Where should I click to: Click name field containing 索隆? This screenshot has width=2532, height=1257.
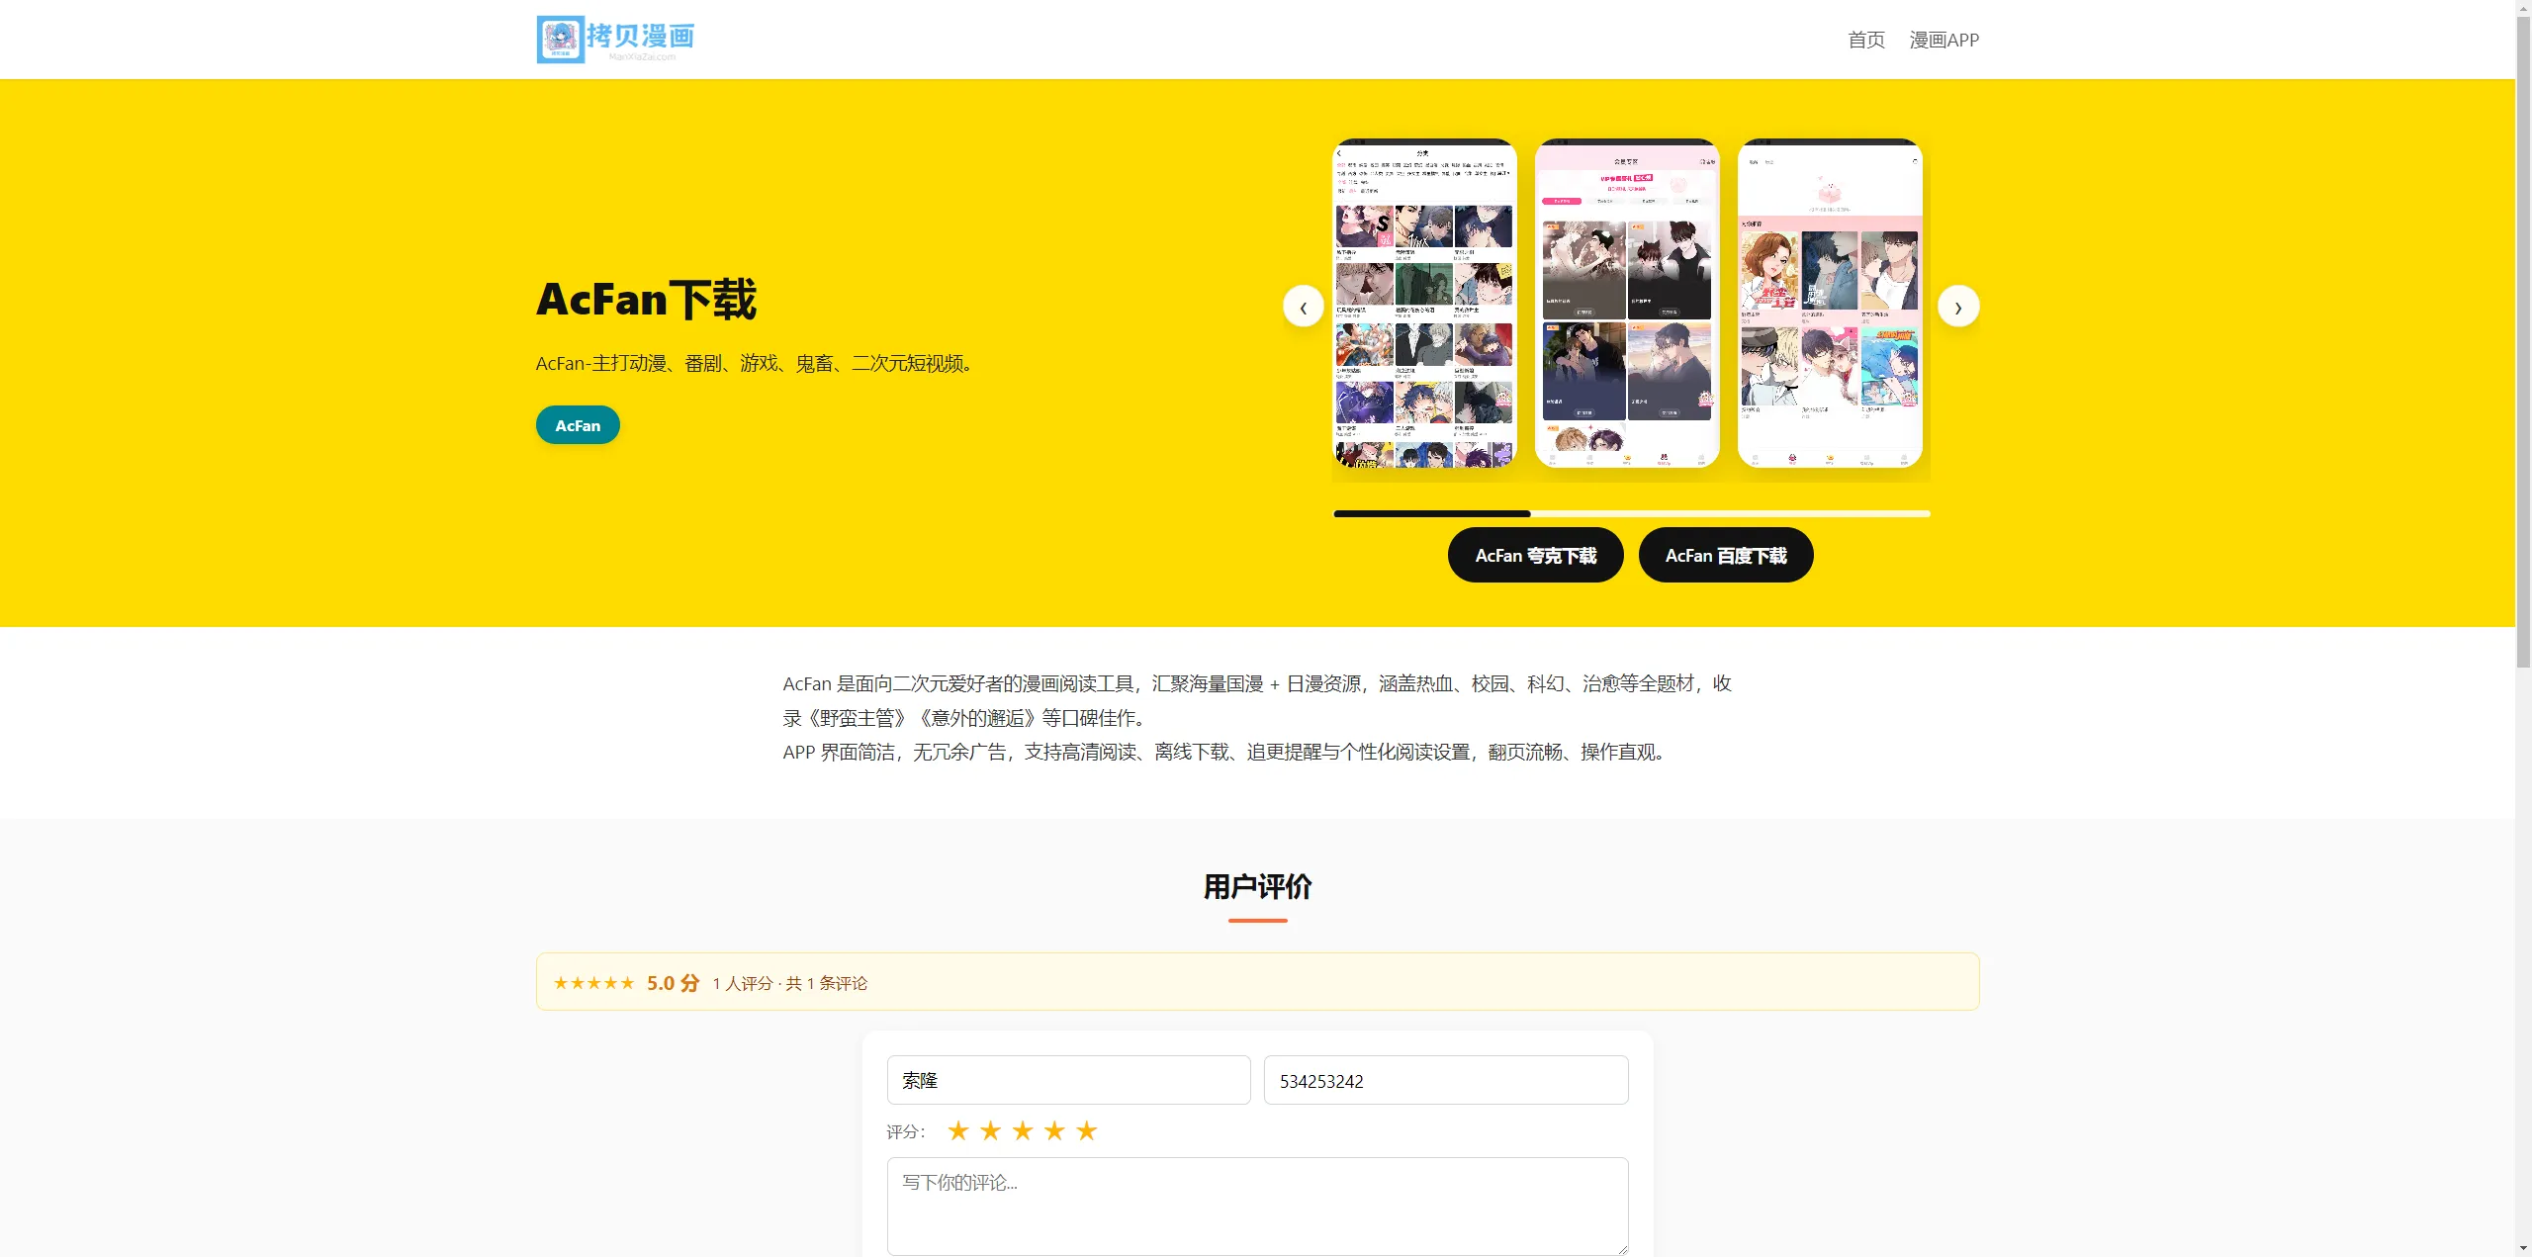(1068, 1080)
